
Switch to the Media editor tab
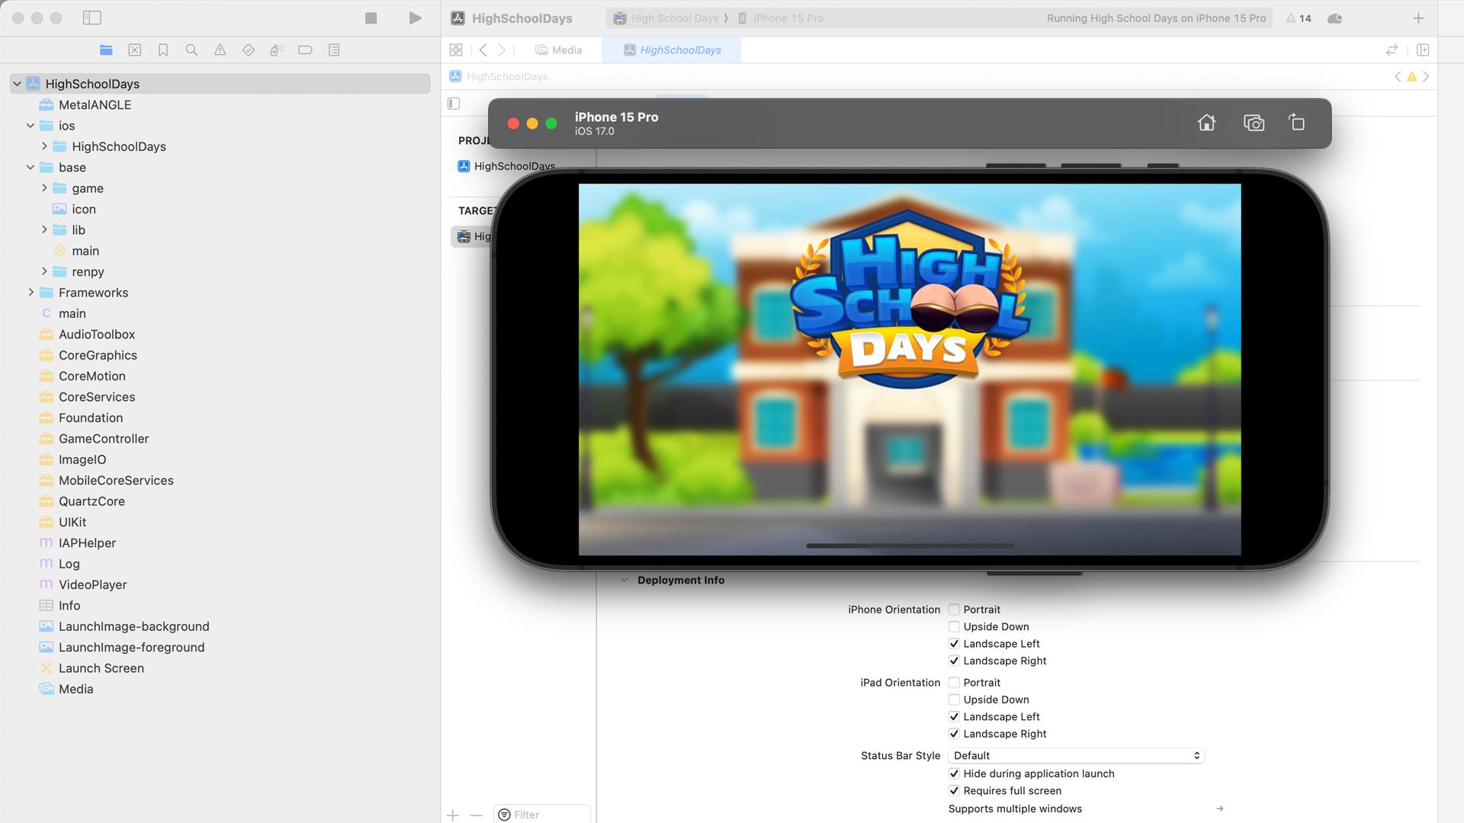pos(559,50)
